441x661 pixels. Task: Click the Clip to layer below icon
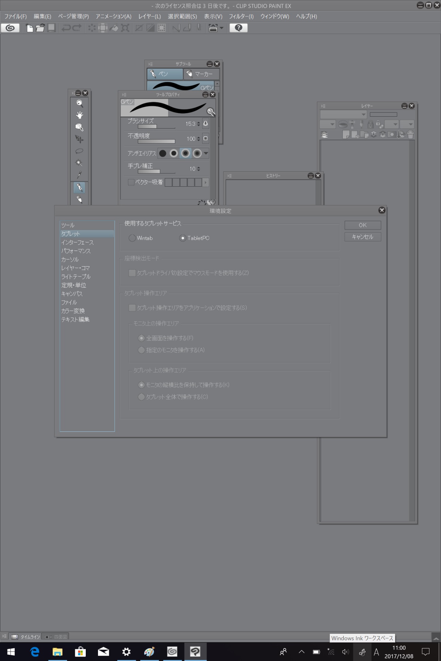[343, 124]
